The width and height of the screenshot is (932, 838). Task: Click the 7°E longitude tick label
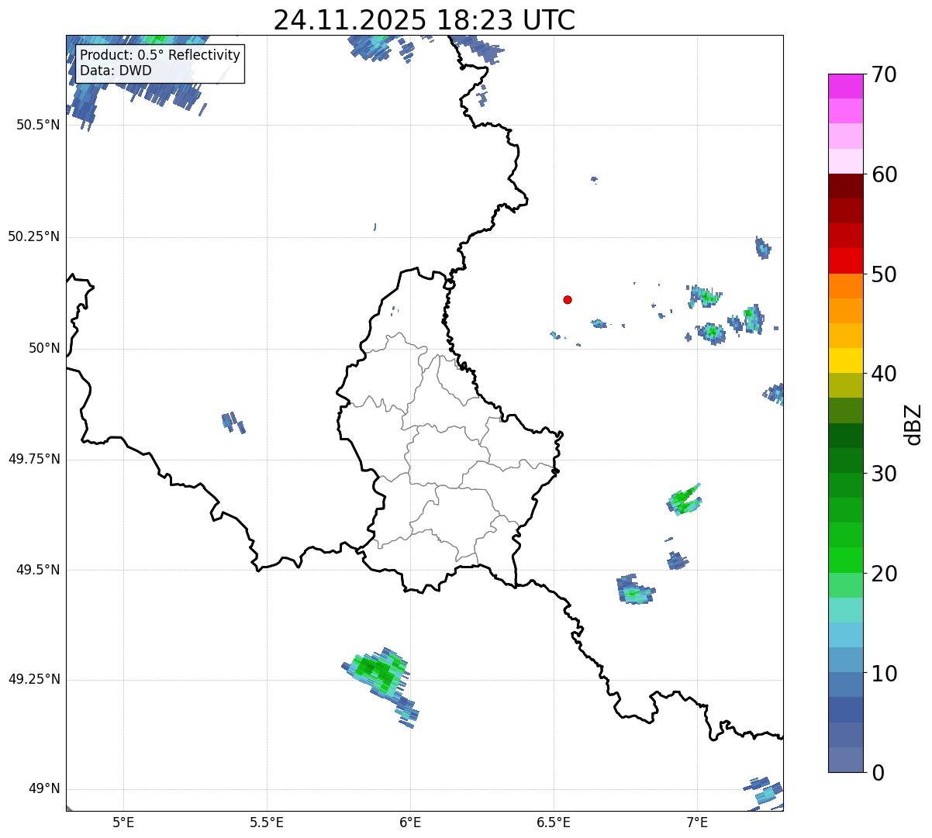(697, 822)
